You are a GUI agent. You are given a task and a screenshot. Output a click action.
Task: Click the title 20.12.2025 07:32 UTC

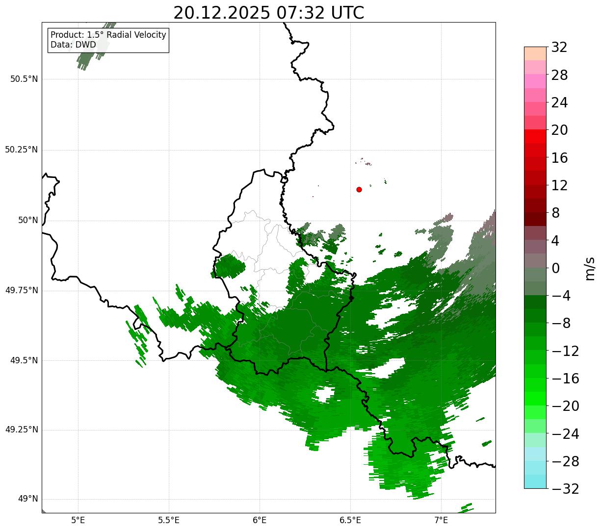(269, 13)
